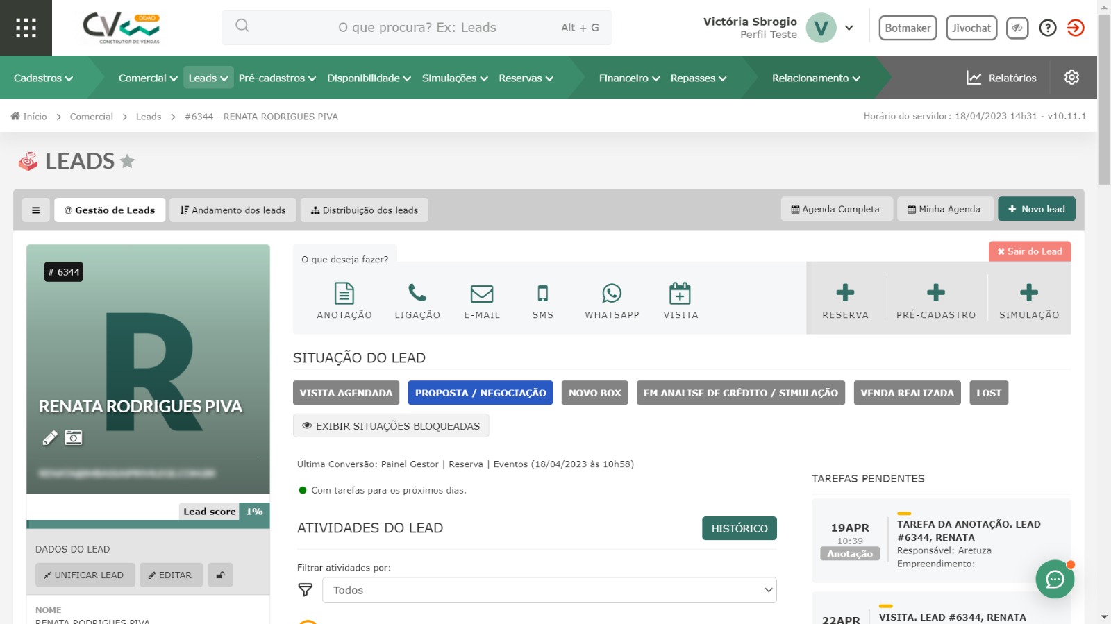Image resolution: width=1111 pixels, height=624 pixels.
Task: Toggle the lock icon beside Editar
Action: (x=220, y=575)
